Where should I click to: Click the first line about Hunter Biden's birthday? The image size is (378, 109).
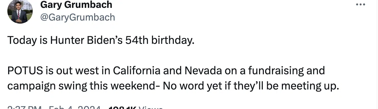point(101,41)
